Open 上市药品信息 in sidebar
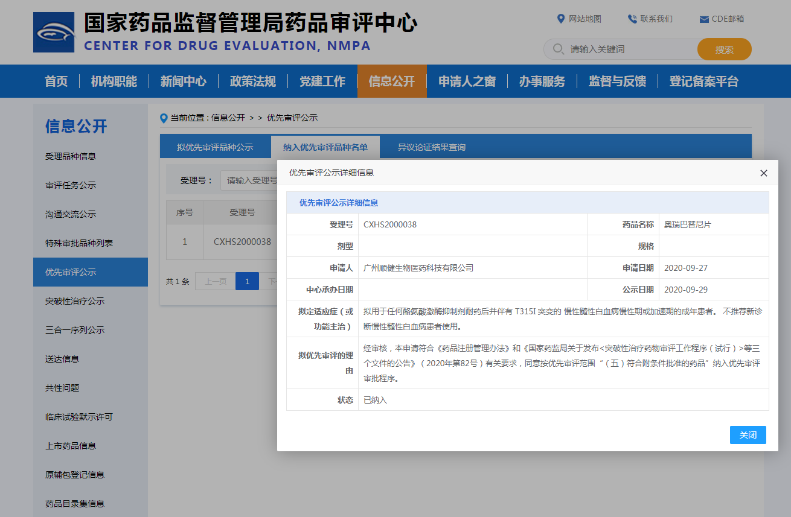 point(71,446)
